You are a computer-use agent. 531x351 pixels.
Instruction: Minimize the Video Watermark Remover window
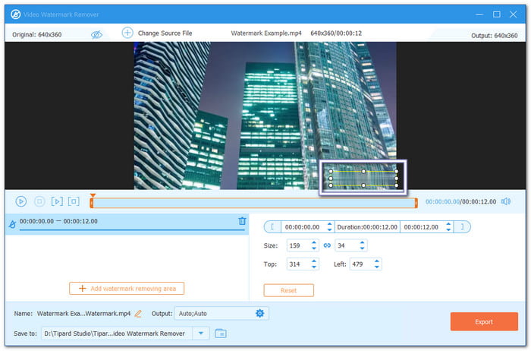pyautogui.click(x=479, y=14)
